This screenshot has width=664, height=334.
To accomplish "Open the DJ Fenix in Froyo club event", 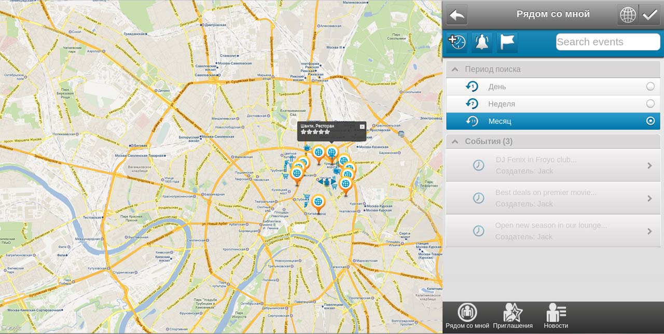I will (x=553, y=165).
